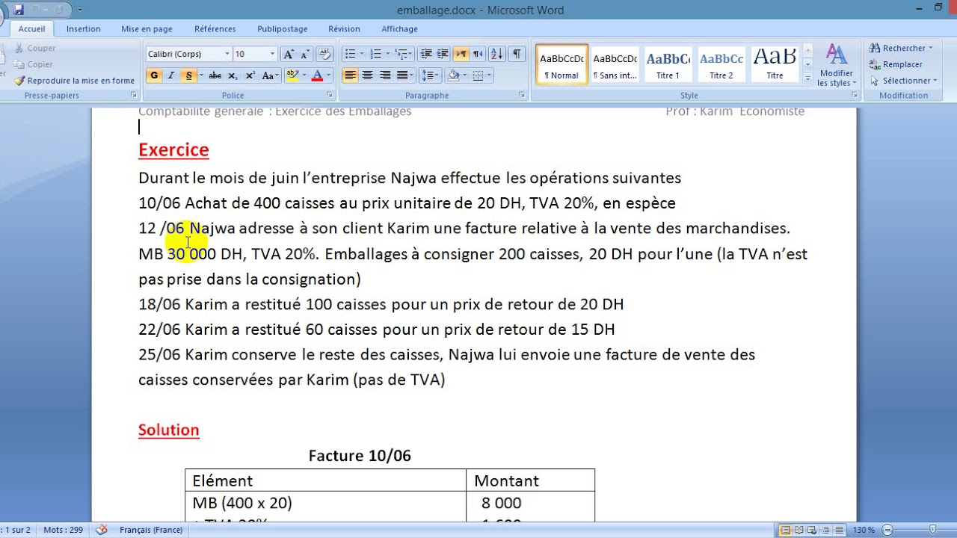Open font size dropdown
957x538 pixels.
click(x=273, y=54)
